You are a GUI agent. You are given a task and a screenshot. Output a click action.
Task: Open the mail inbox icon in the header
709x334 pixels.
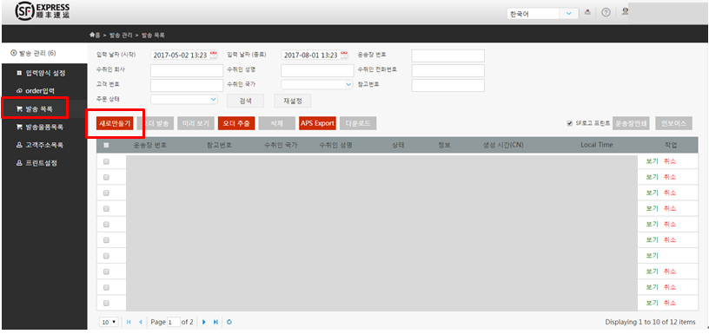tap(587, 13)
